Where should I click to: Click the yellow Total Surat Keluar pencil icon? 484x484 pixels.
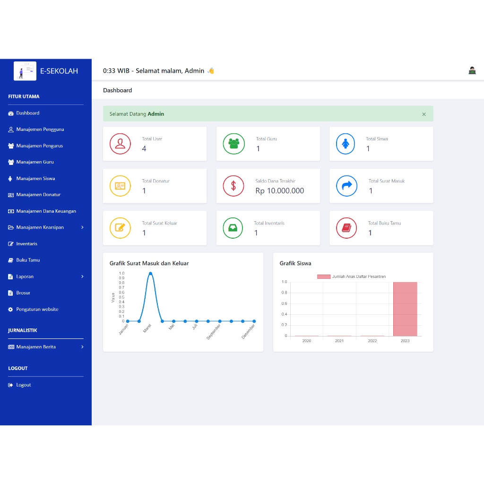121,228
